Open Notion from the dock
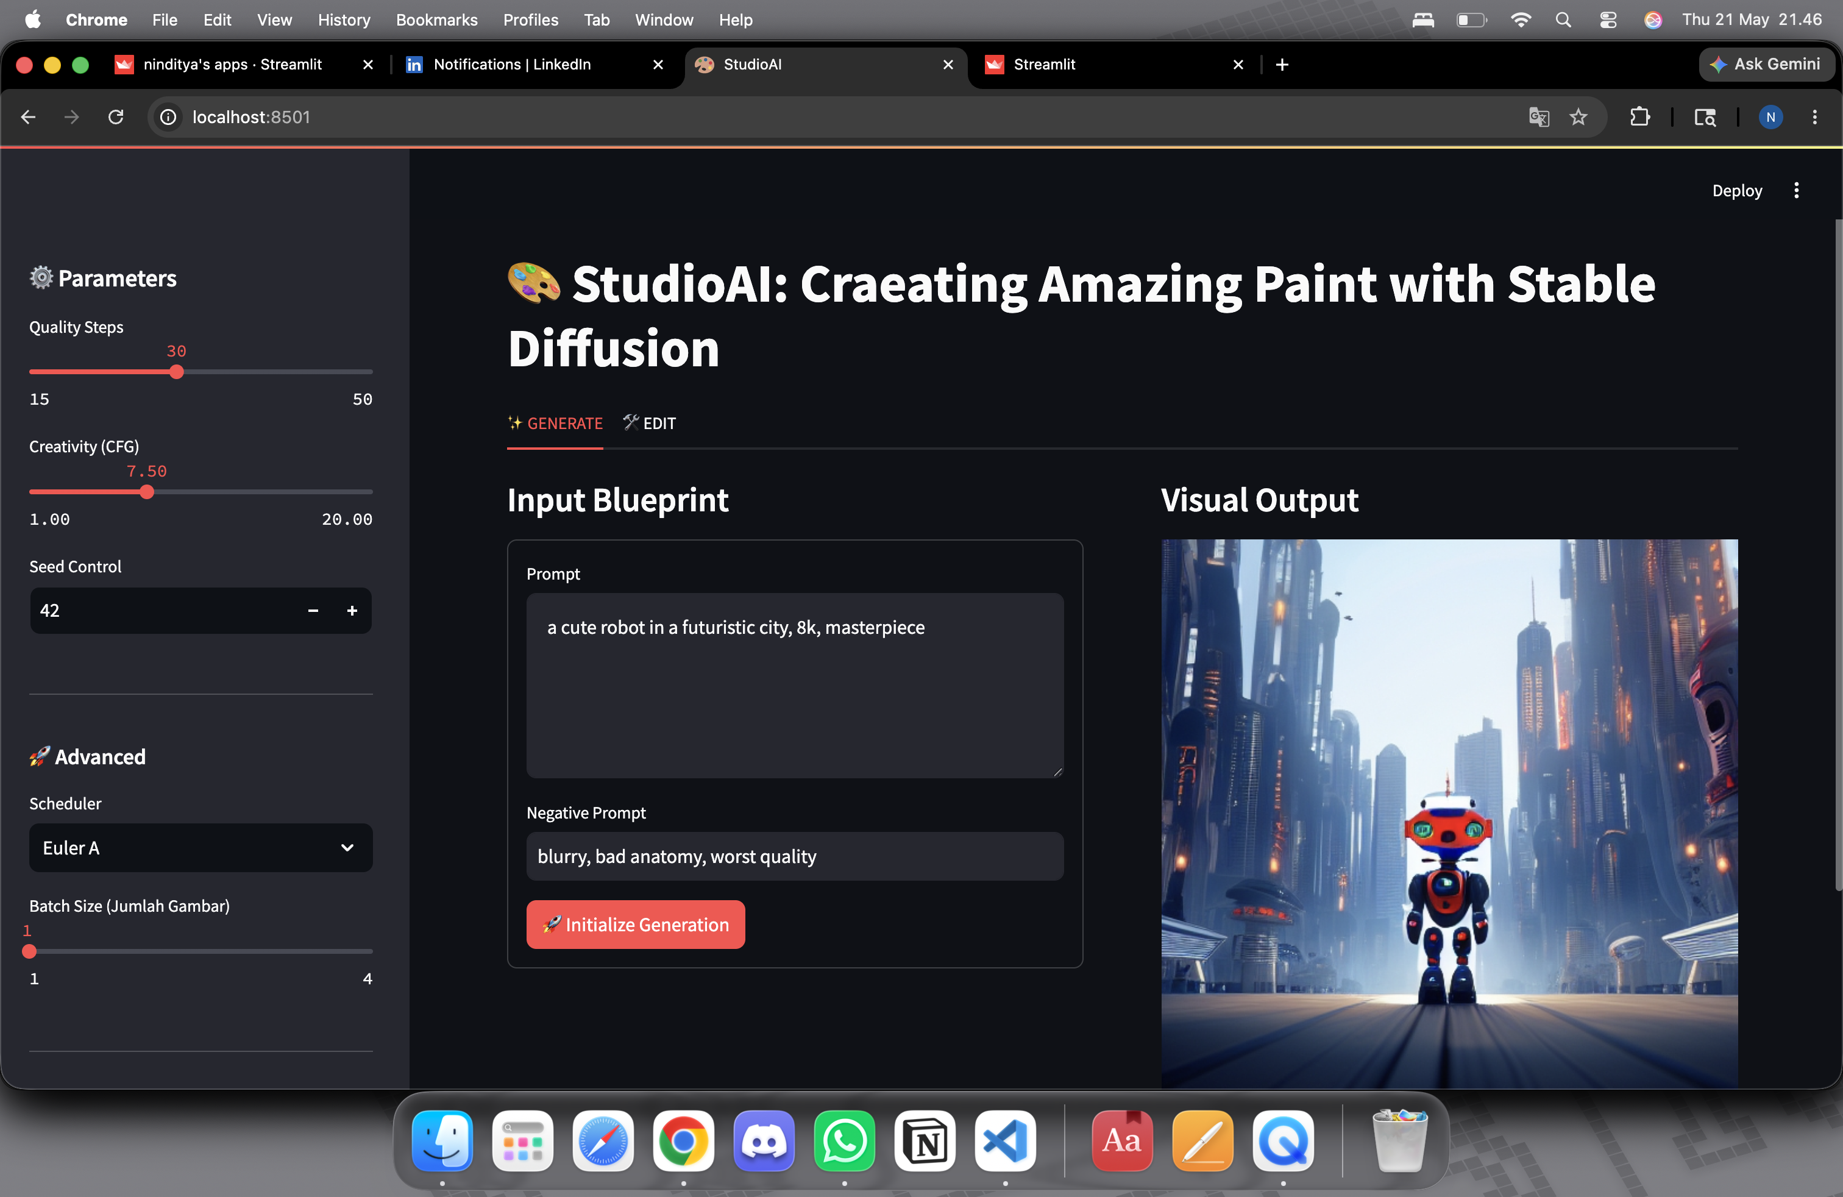The width and height of the screenshot is (1843, 1197). (925, 1142)
